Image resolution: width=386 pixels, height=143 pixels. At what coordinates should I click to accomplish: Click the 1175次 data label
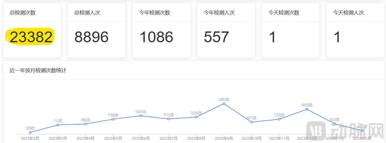pyautogui.click(x=168, y=115)
